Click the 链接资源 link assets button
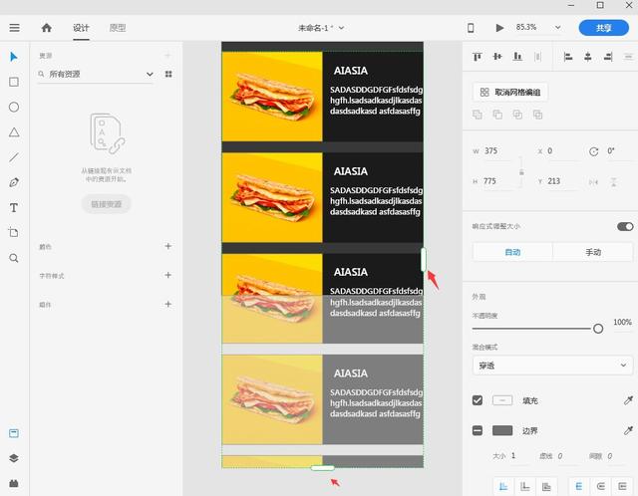The width and height of the screenshot is (638, 496). [x=107, y=204]
